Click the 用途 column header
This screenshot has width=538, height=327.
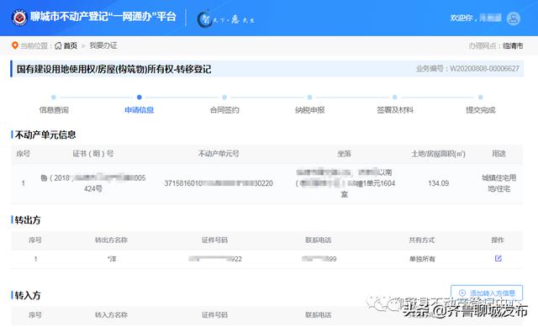click(x=498, y=153)
